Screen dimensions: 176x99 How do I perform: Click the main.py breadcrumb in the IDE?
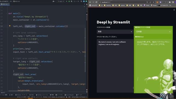click(x=16, y=1)
